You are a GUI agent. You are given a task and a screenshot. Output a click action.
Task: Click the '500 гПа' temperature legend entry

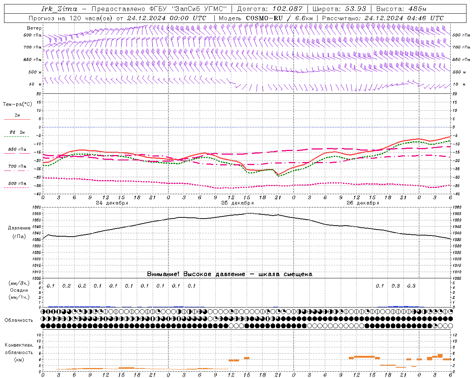(x=17, y=183)
